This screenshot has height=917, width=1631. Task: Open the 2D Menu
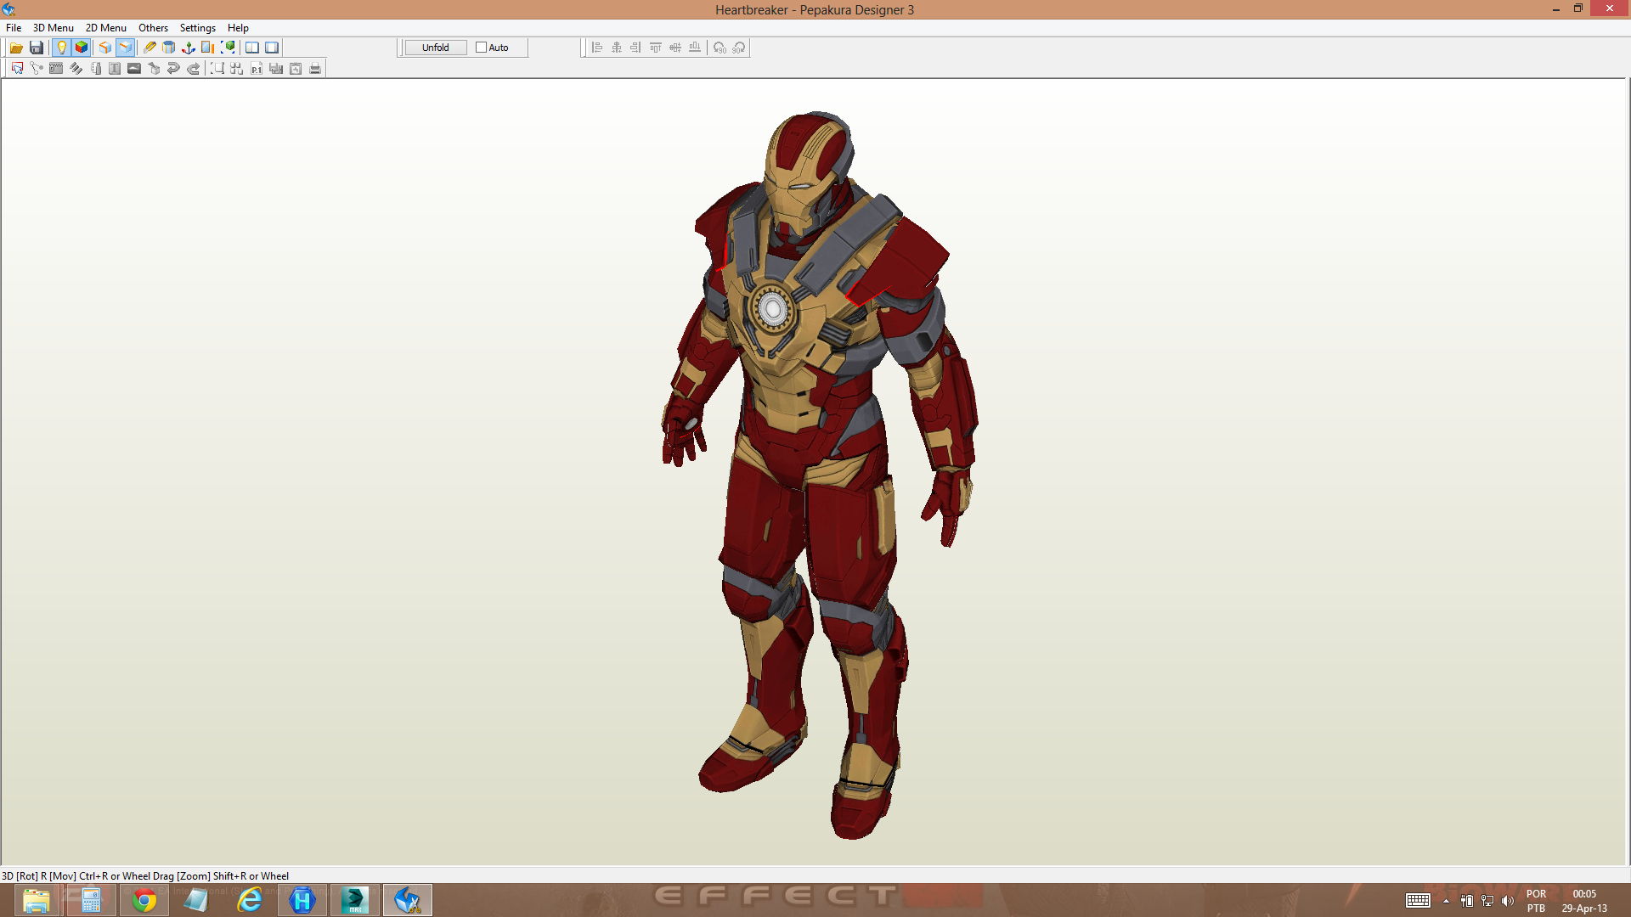click(x=106, y=28)
